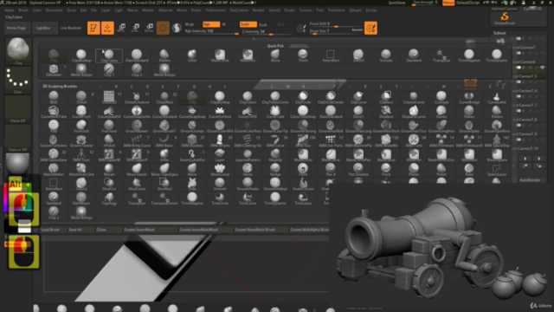Select the Blob sculpting brush

(x=54, y=97)
